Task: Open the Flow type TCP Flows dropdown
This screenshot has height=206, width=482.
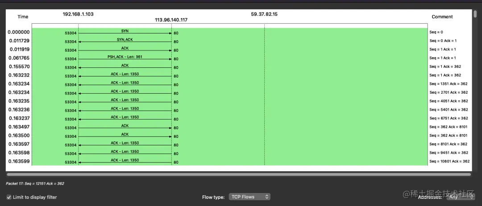Action: pyautogui.click(x=249, y=197)
